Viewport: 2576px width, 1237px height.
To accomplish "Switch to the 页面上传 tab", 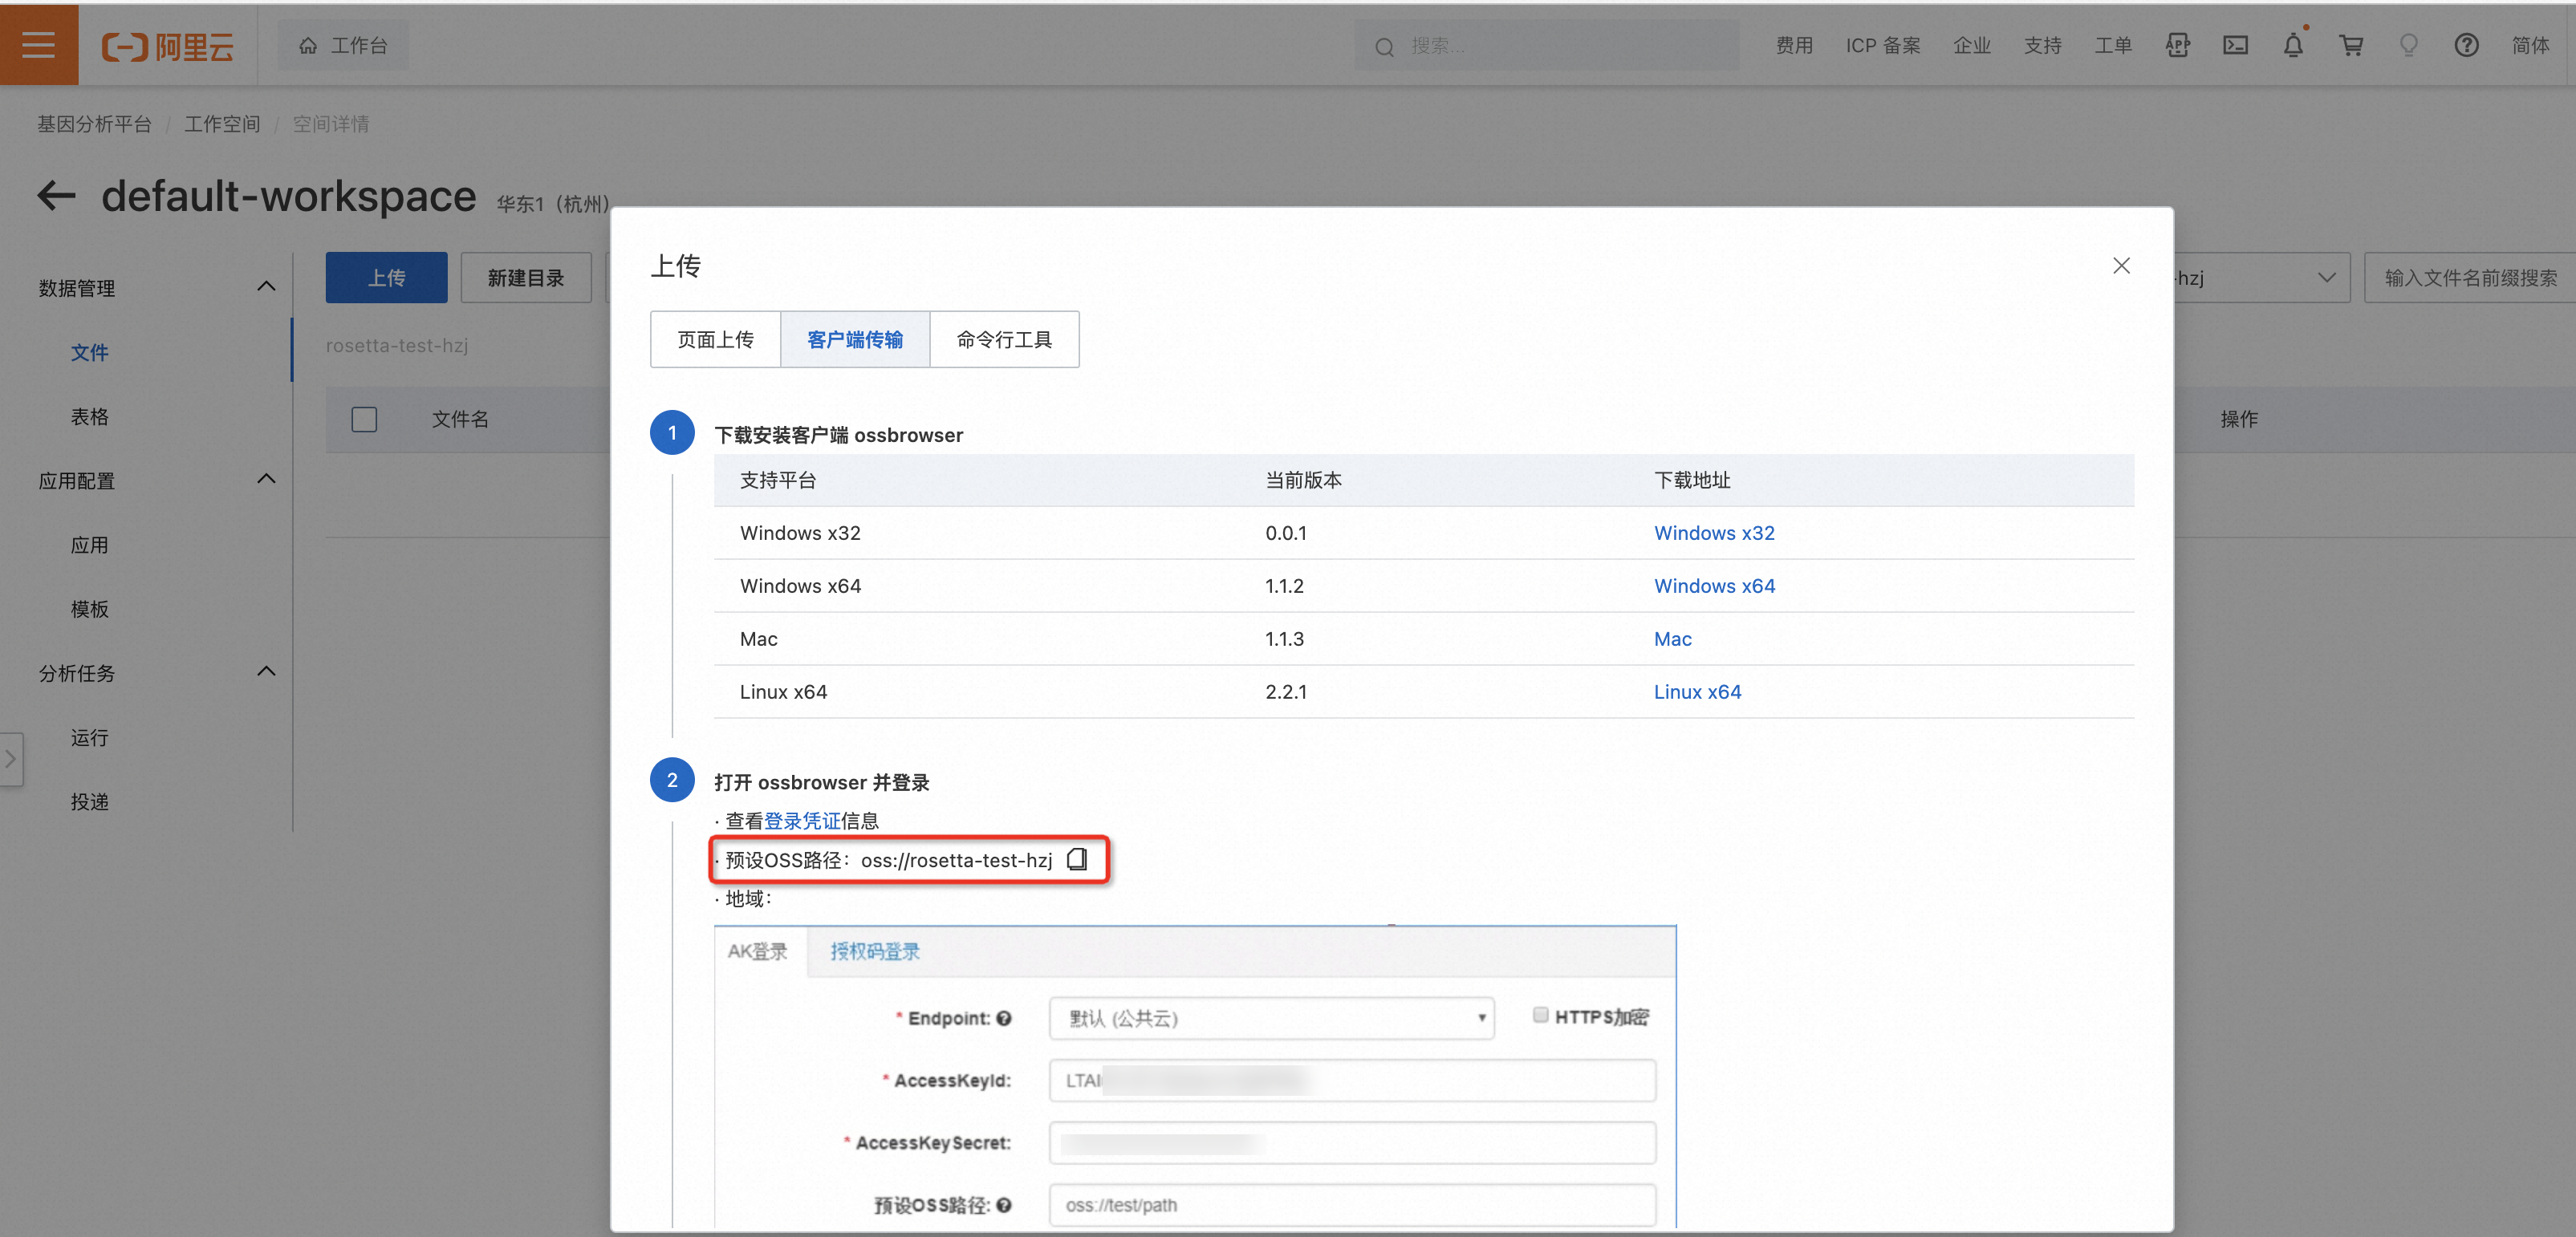I will tap(715, 339).
